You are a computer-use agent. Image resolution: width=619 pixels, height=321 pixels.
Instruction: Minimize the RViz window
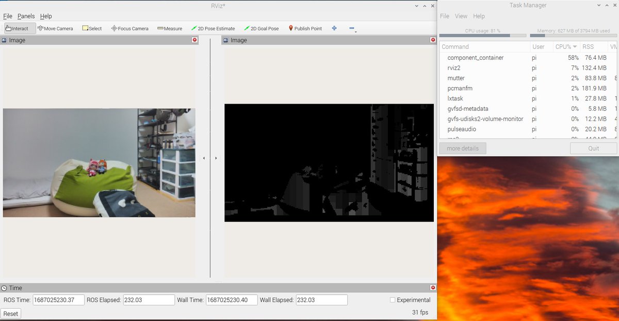416,5
